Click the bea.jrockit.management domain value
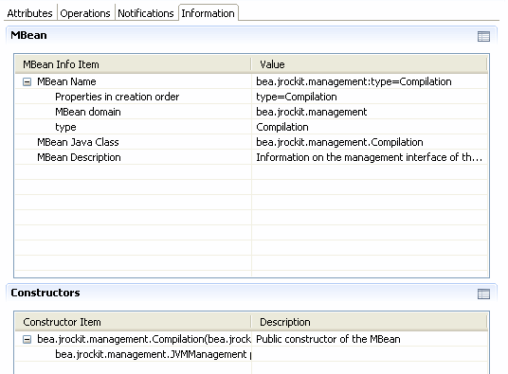The width and height of the screenshot is (508, 374). coord(312,112)
